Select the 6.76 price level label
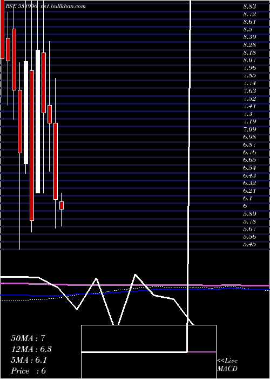Screen dimensions: 270x379 (x=249, y=152)
